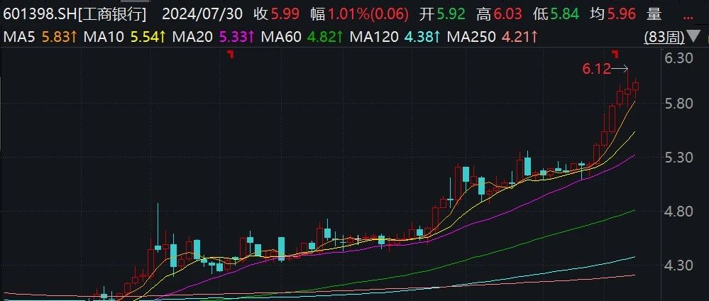Viewport: 709px width, 301px height.
Task: Click the low price 低5.84
Action: coord(556,14)
